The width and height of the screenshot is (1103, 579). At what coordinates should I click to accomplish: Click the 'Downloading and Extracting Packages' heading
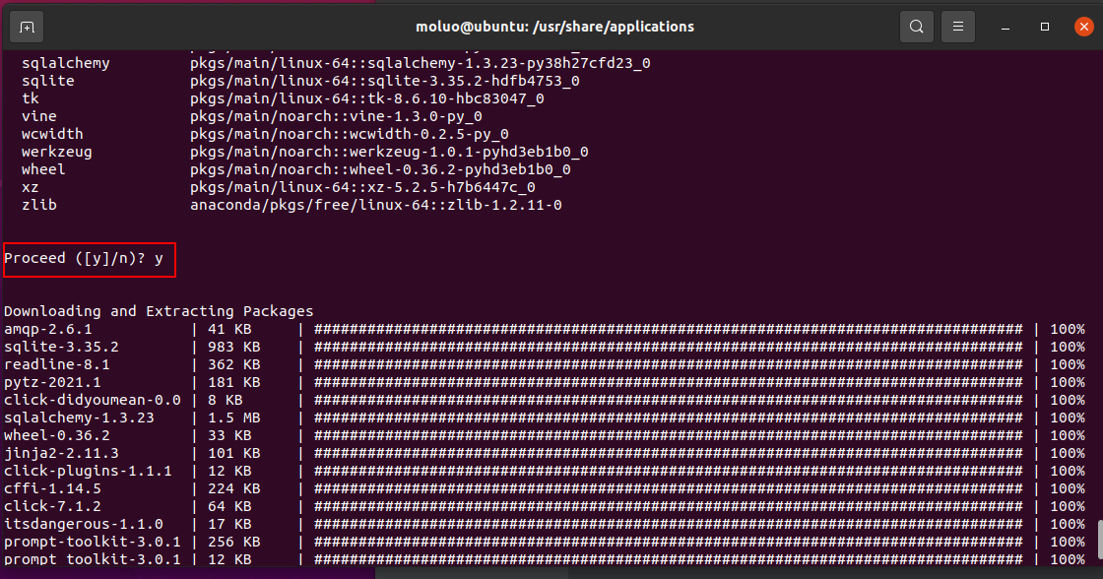click(159, 311)
